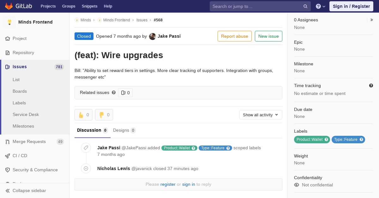Click Issues breadcrumb link
This screenshot has height=198, width=379.
pos(142,20)
